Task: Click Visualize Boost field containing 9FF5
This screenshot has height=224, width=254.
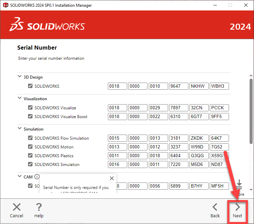Action: tap(219, 116)
